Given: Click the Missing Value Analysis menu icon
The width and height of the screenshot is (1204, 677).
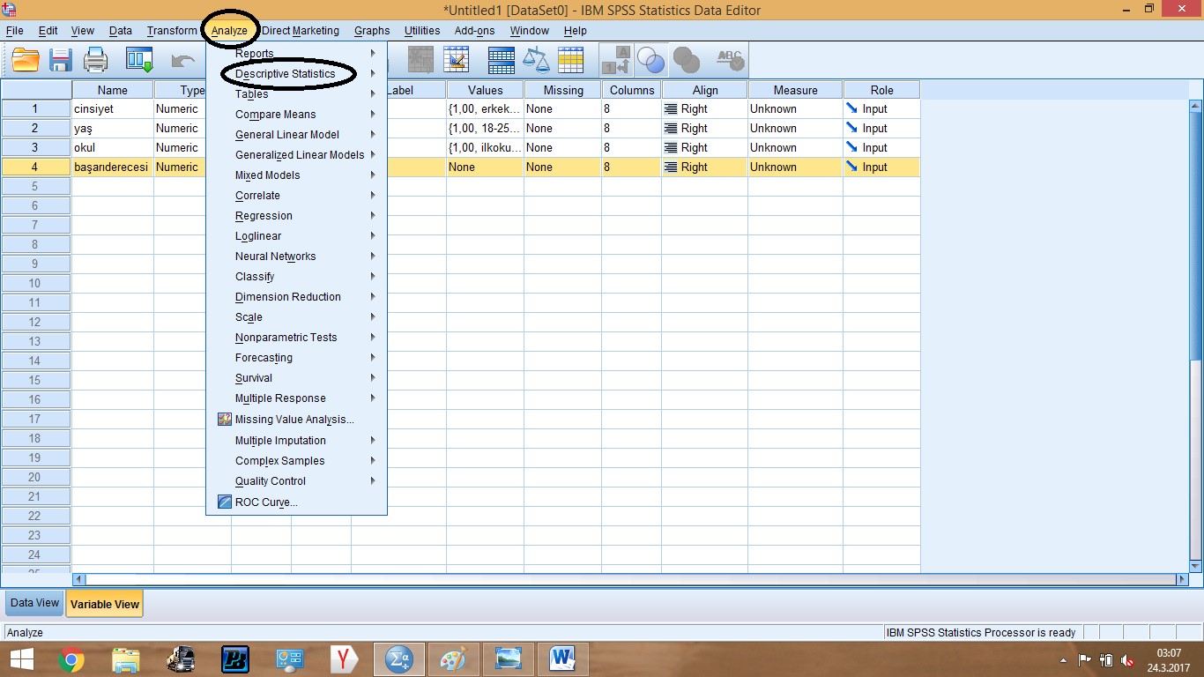Looking at the screenshot, I should 225,420.
